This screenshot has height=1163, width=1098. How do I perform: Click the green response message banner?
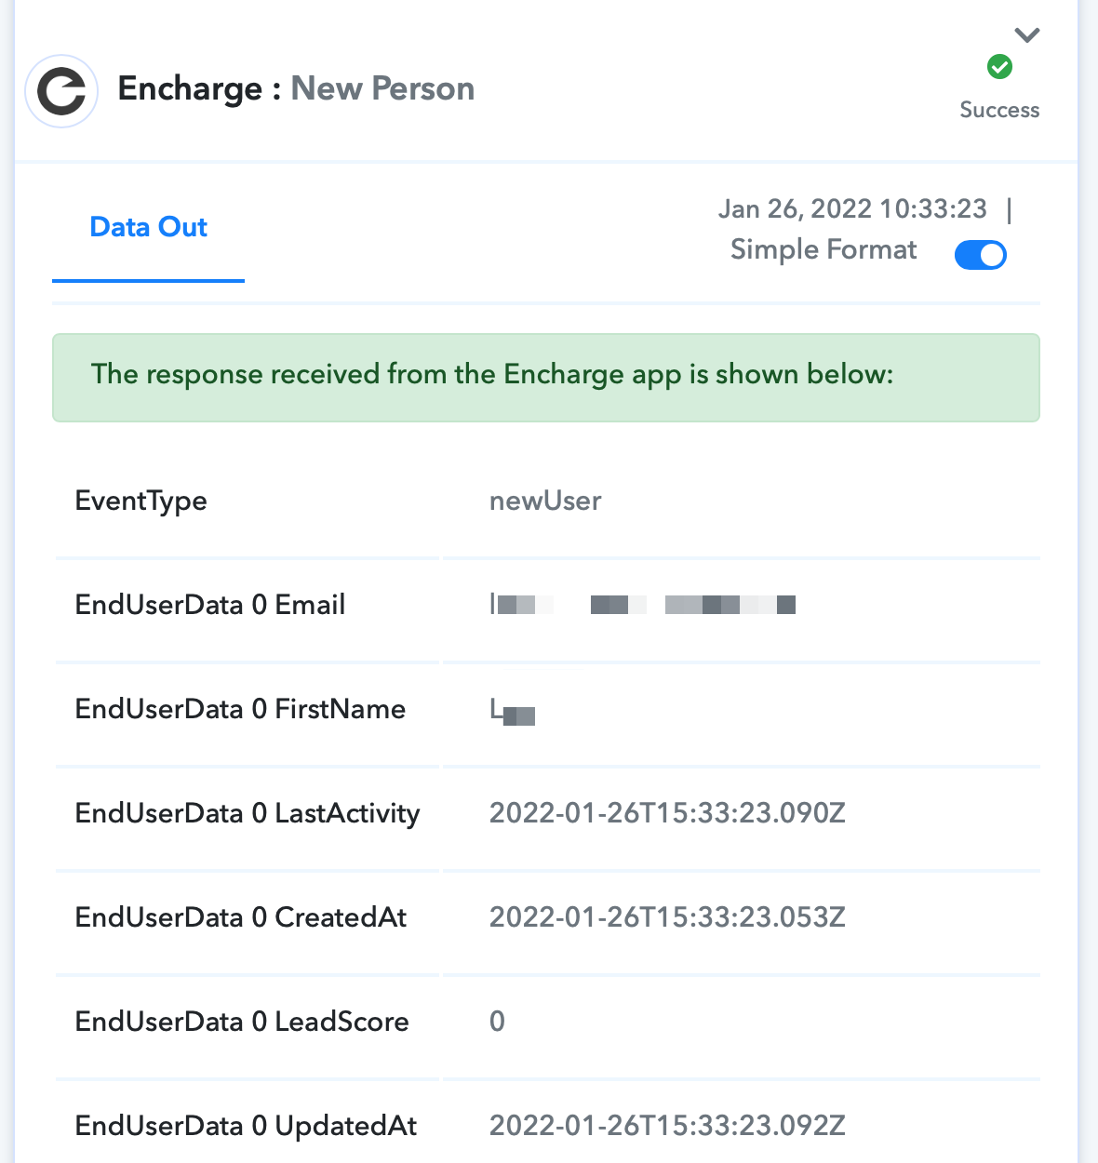pos(545,378)
